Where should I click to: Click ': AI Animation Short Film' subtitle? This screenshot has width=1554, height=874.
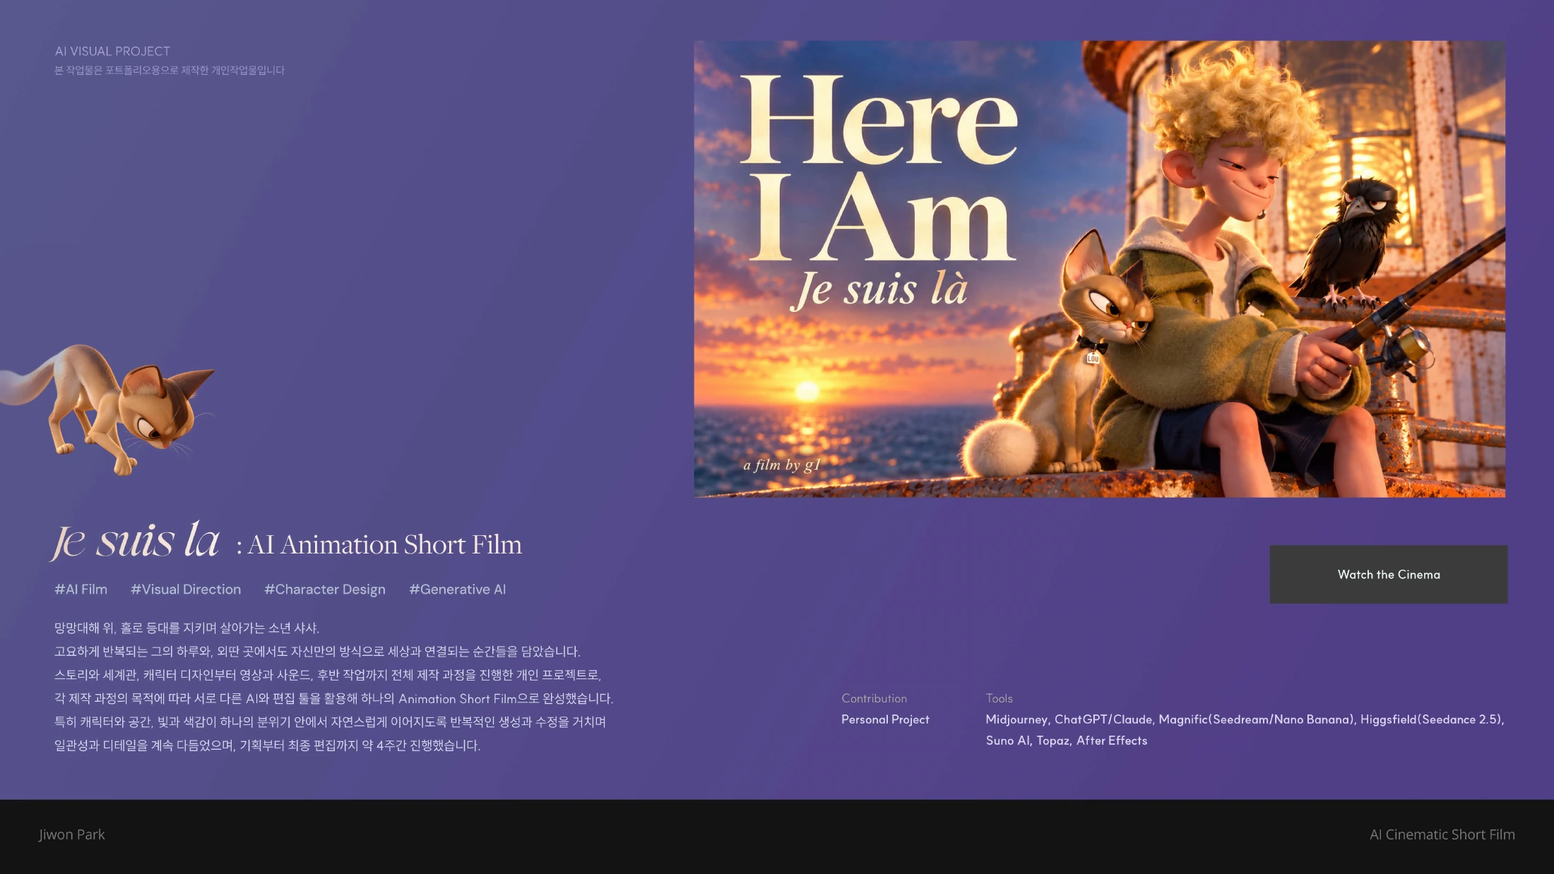coord(379,544)
